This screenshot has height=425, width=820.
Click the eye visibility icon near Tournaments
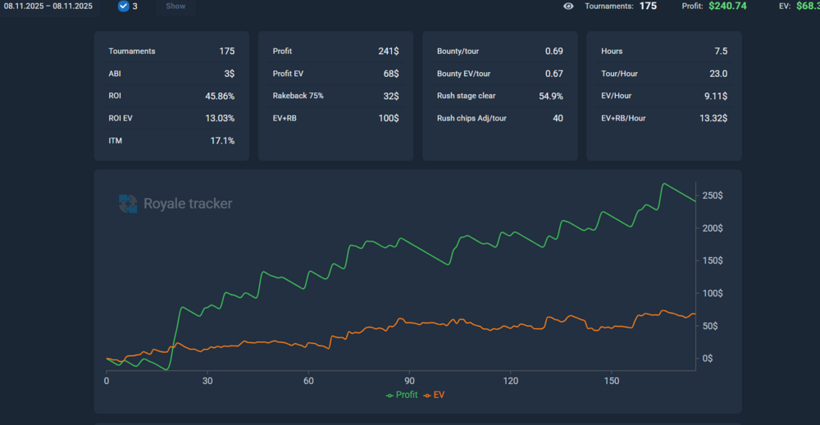(x=568, y=6)
